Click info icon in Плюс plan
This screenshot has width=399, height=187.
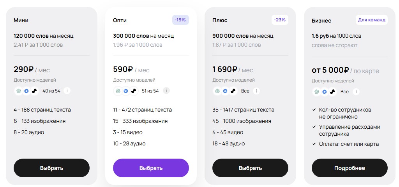point(256,91)
